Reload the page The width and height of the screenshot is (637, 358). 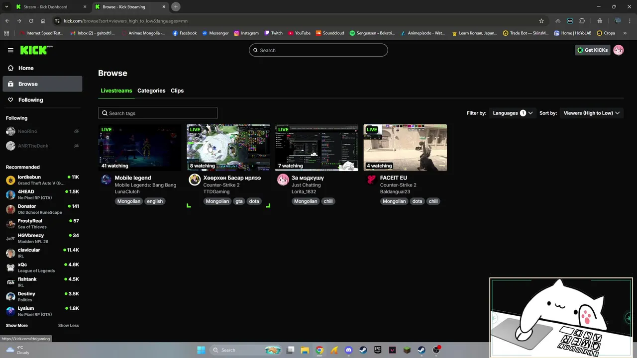click(x=31, y=21)
